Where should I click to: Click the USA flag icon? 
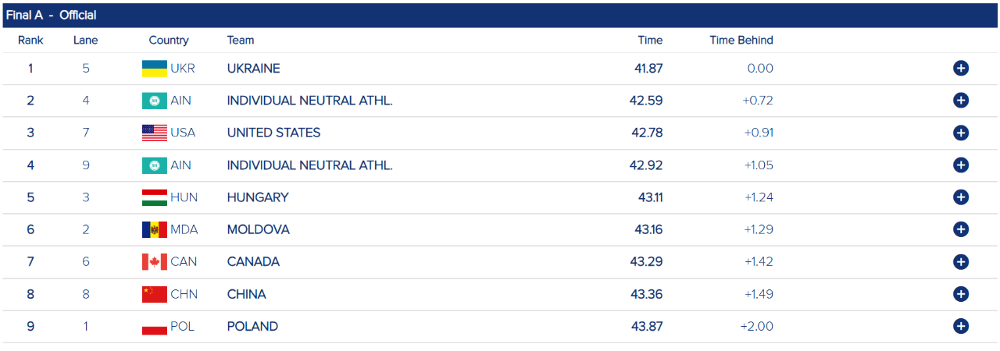tap(155, 133)
